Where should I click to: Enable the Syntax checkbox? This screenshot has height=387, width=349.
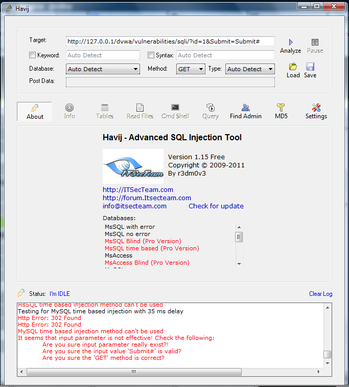click(x=151, y=55)
